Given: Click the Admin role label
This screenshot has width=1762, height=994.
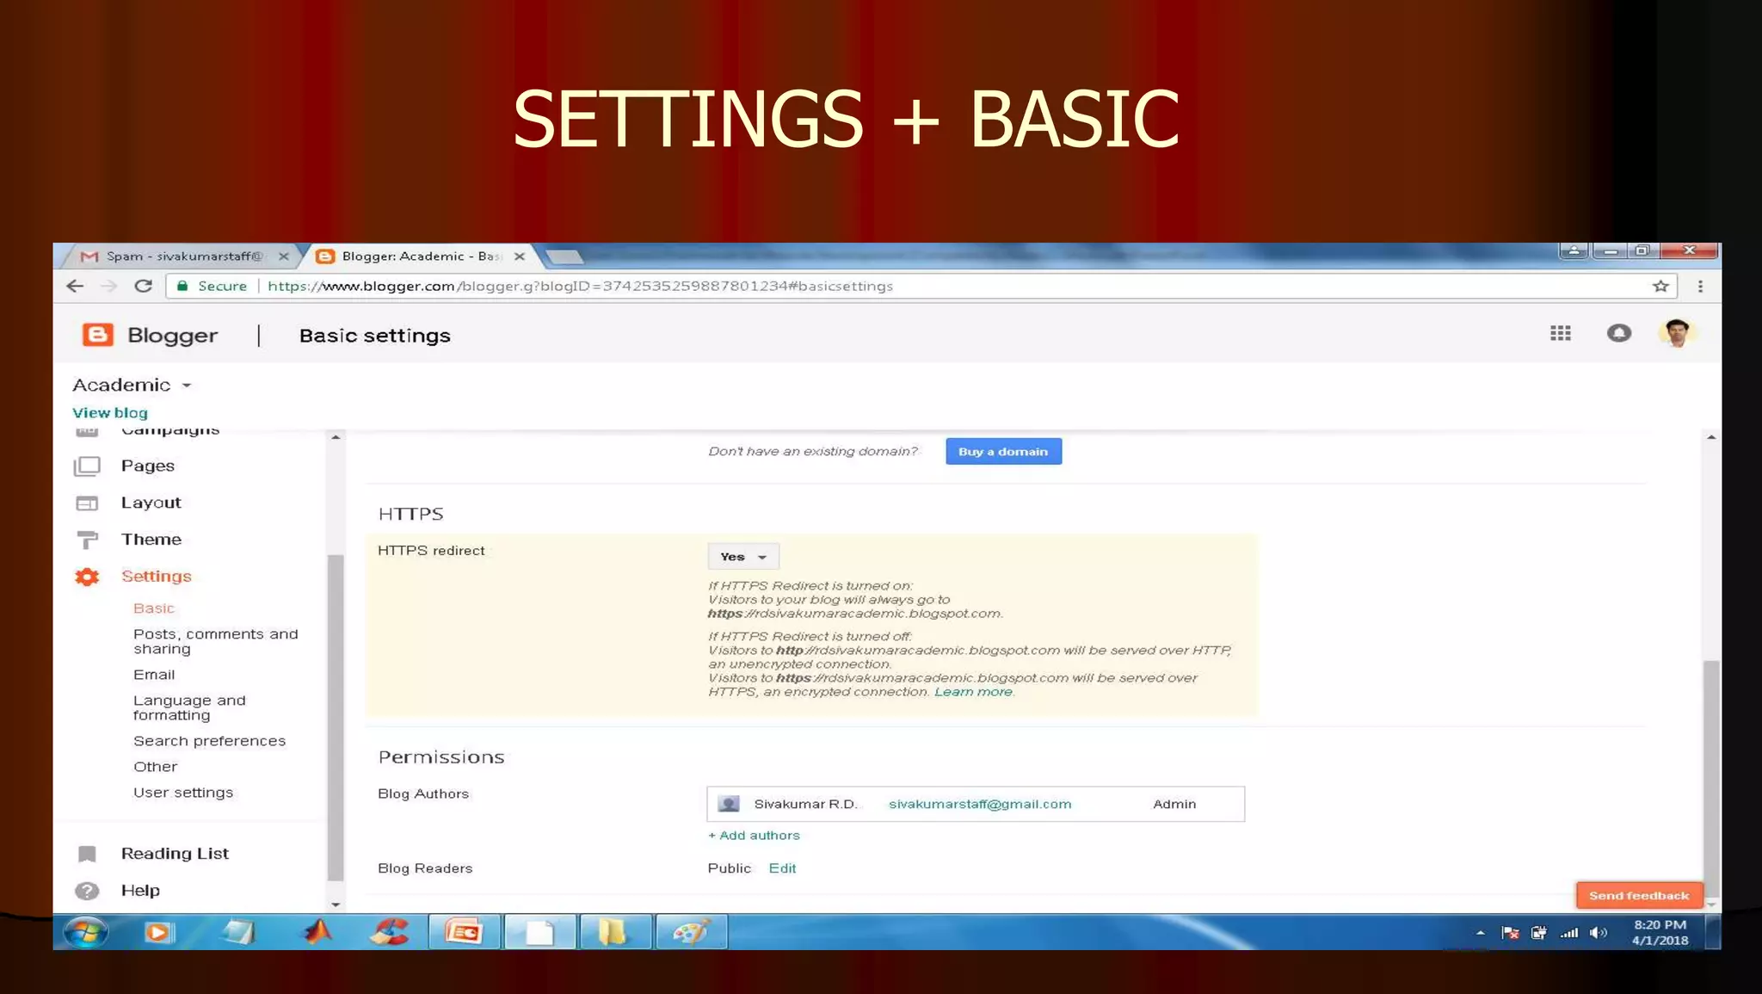Looking at the screenshot, I should tap(1174, 804).
